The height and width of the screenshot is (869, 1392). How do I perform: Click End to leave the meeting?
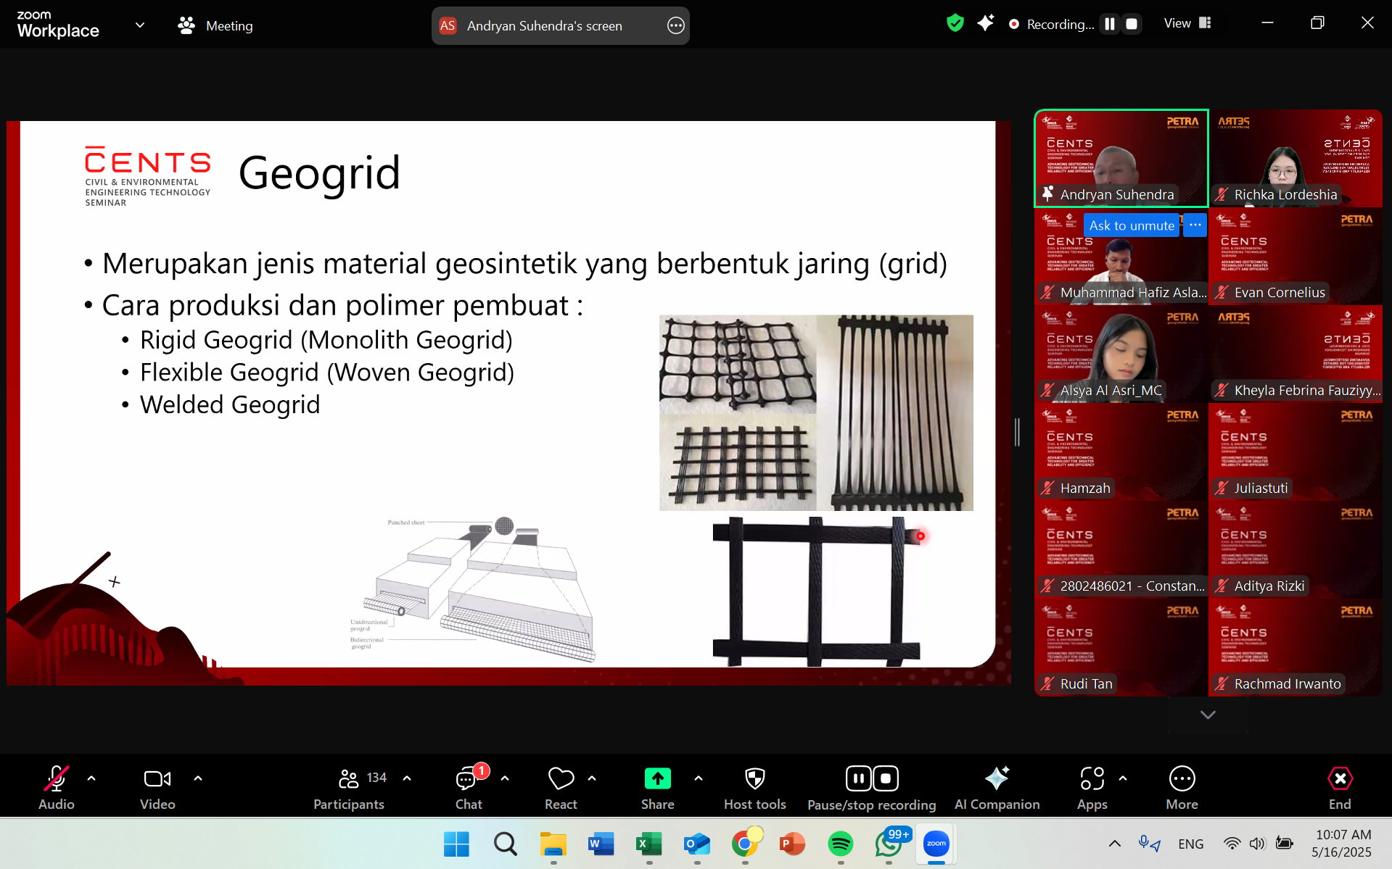click(x=1339, y=787)
